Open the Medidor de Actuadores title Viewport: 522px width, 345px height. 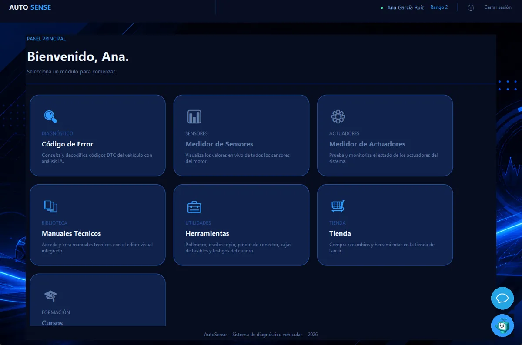(x=367, y=144)
